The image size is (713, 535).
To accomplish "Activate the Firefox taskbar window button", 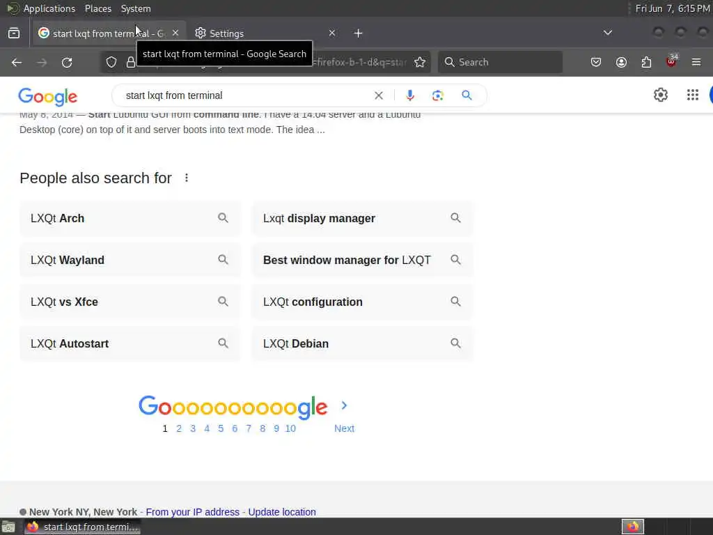I will (x=82, y=527).
